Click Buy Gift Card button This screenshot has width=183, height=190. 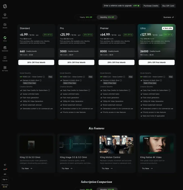[x=168, y=6]
